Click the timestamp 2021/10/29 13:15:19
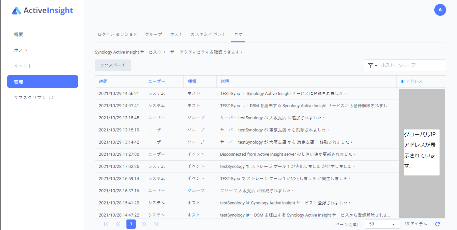Viewport: 457px width, 230px height. pyautogui.click(x=119, y=130)
